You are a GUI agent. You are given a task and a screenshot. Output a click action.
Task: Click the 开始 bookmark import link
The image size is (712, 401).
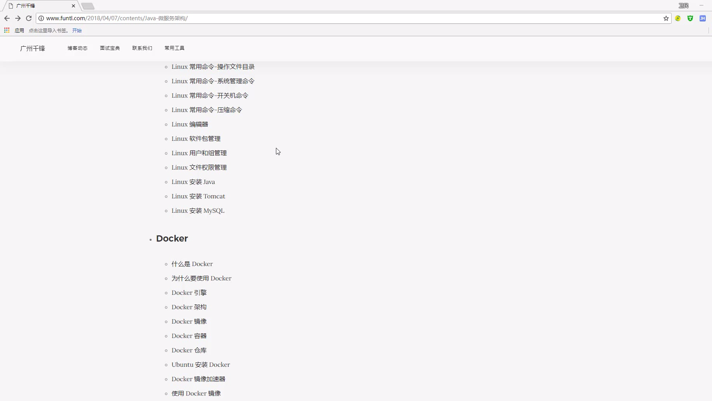[77, 30]
